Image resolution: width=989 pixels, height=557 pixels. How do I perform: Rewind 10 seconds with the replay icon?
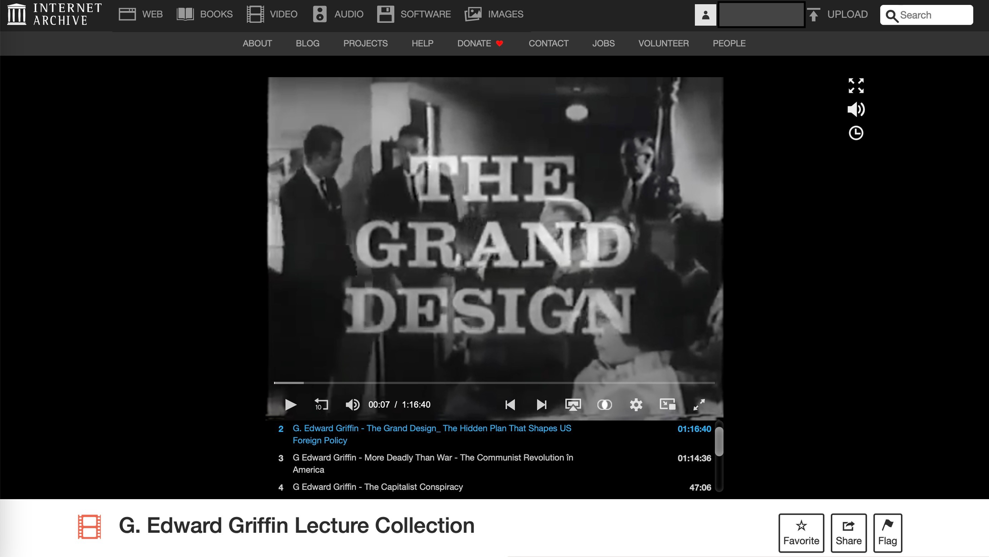coord(321,405)
